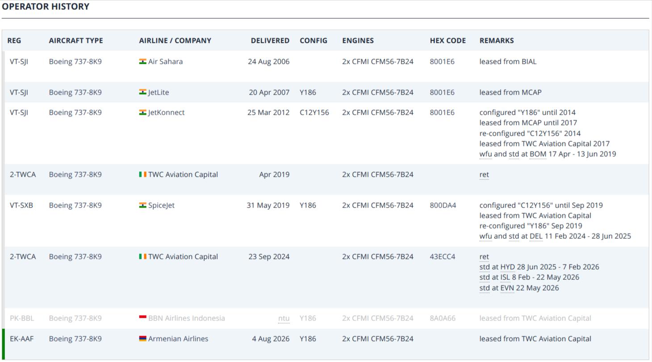Click the India flag beside Air Sahara

pos(143,62)
